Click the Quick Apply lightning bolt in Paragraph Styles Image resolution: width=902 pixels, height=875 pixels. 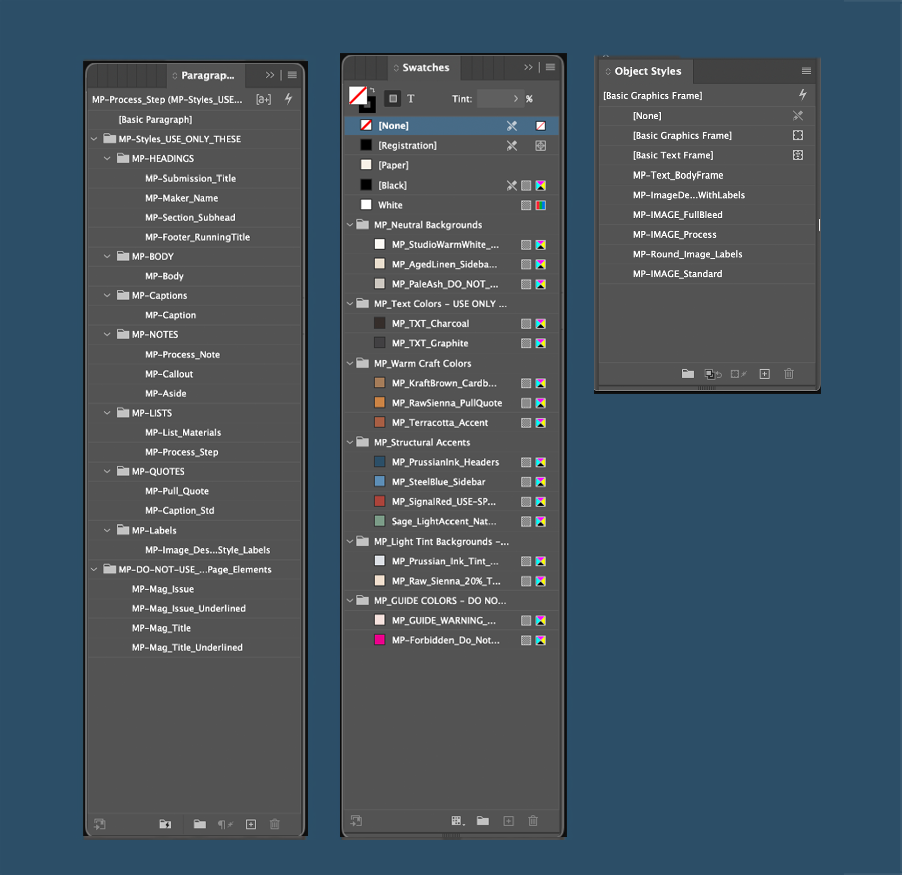[x=289, y=99]
